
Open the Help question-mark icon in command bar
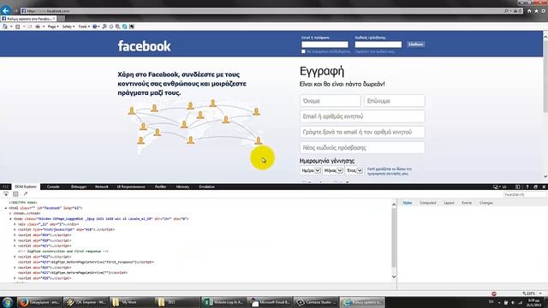point(95,27)
